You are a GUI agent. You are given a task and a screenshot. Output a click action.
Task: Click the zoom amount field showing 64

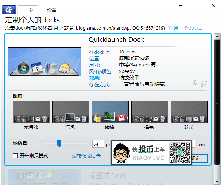[98, 144]
